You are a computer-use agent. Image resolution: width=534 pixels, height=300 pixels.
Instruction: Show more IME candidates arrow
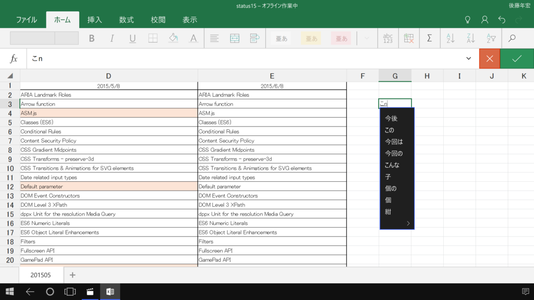tap(408, 223)
